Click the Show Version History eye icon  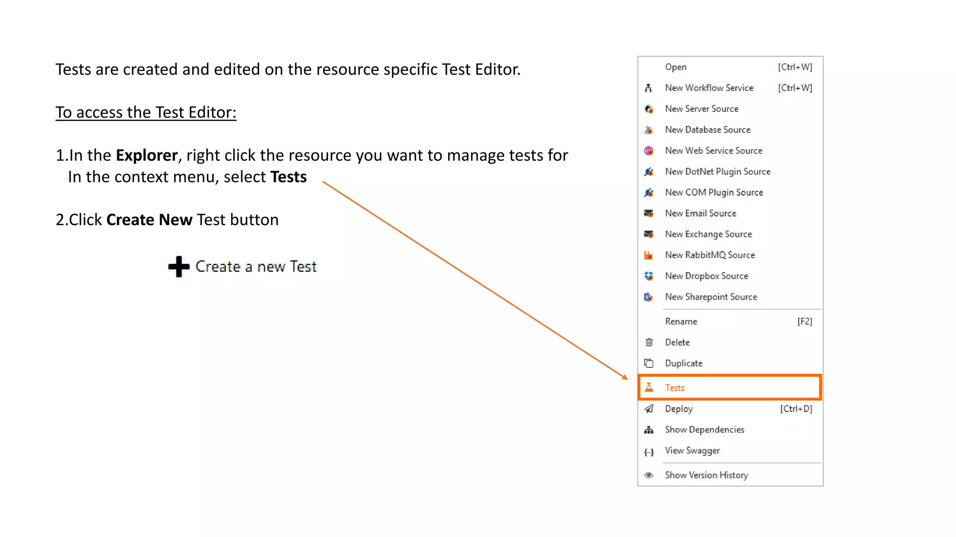(x=649, y=475)
